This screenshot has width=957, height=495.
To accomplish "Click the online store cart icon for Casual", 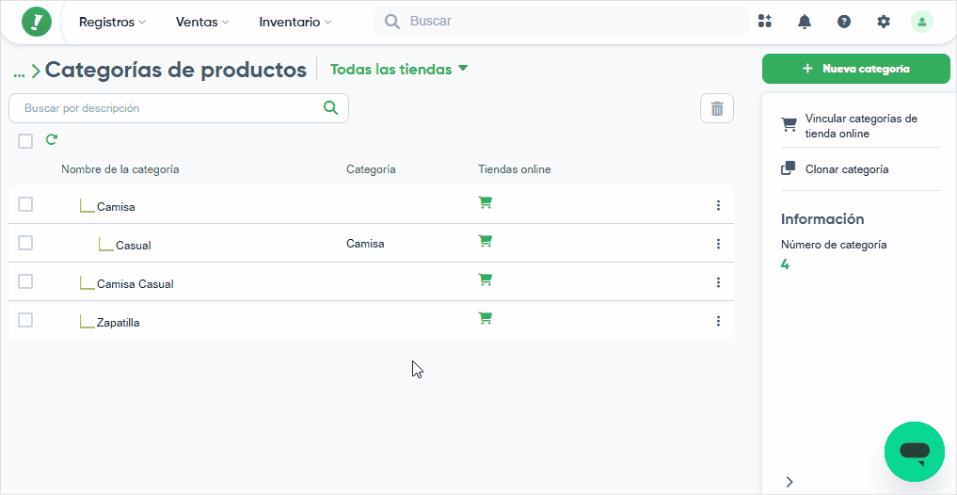I will (486, 241).
